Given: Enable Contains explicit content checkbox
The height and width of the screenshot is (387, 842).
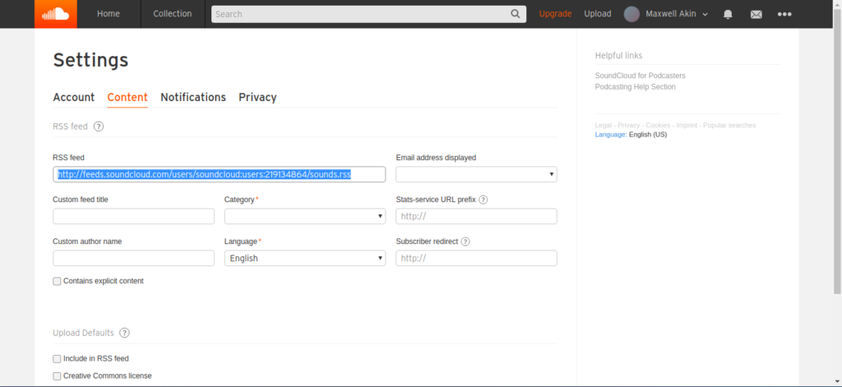Looking at the screenshot, I should point(58,281).
